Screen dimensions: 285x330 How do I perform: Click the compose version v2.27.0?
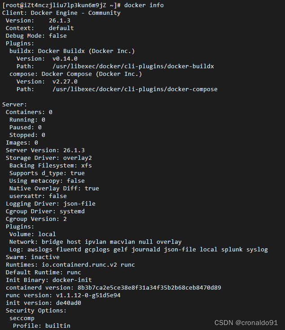65,82
